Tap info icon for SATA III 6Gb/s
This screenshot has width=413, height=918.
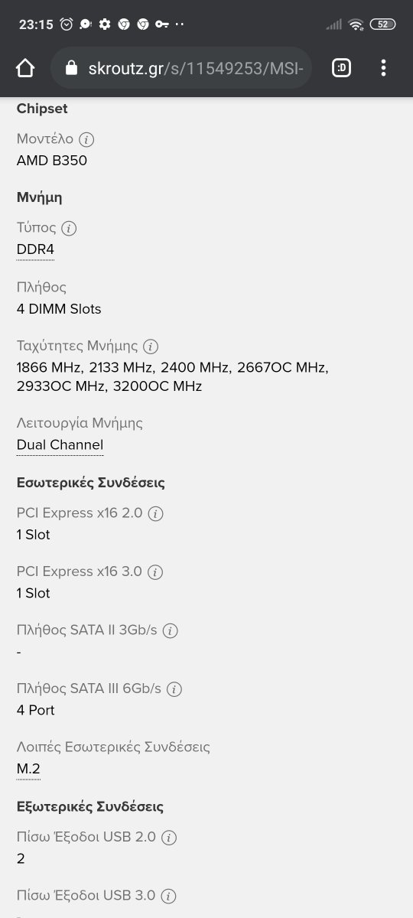point(174,689)
